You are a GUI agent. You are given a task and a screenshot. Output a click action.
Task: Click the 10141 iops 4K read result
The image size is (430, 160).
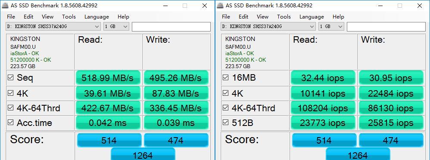(323, 93)
